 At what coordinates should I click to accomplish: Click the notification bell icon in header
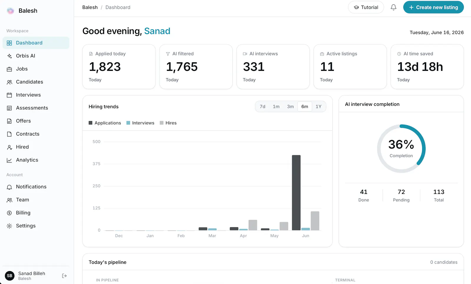click(x=393, y=7)
